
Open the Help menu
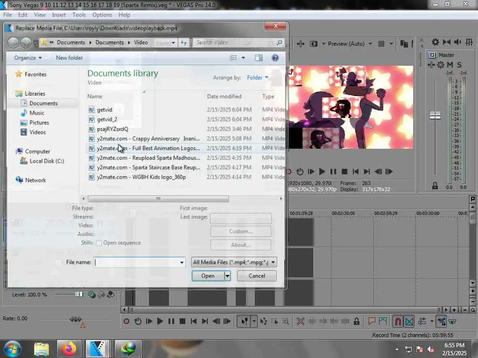point(124,15)
